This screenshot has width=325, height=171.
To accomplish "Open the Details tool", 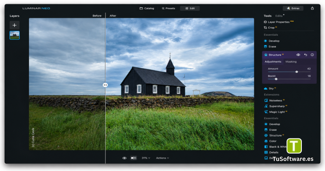I will point(271,152).
